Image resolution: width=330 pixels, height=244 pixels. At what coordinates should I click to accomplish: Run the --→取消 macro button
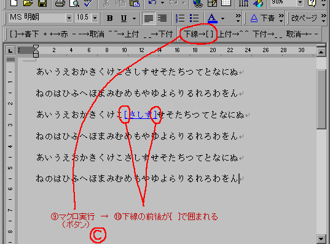[88, 34]
